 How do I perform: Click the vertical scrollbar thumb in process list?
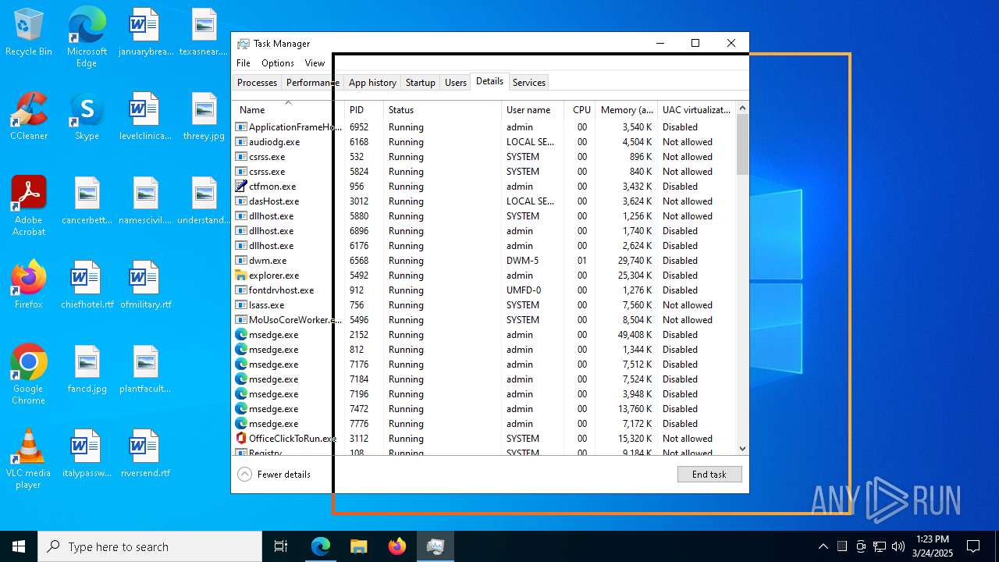pyautogui.click(x=742, y=144)
